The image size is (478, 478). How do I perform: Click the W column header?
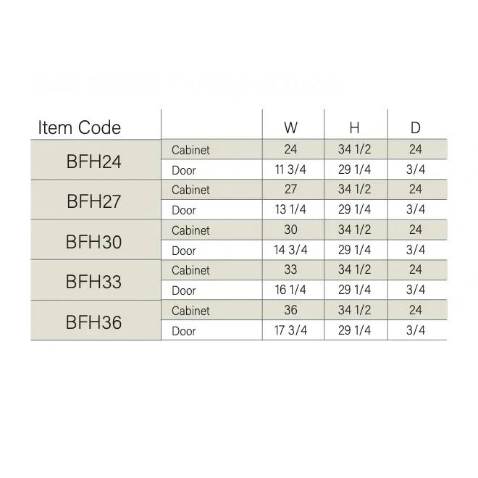(290, 128)
